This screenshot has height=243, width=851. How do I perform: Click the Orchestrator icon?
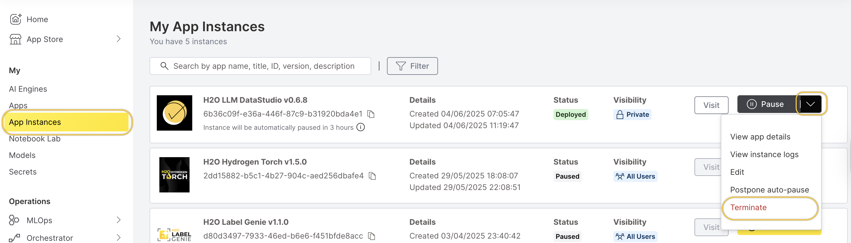pyautogui.click(x=14, y=238)
